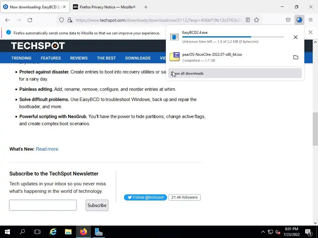318x238 pixels.
Task: Toggle reader view icon in address bar
Action: (248, 20)
